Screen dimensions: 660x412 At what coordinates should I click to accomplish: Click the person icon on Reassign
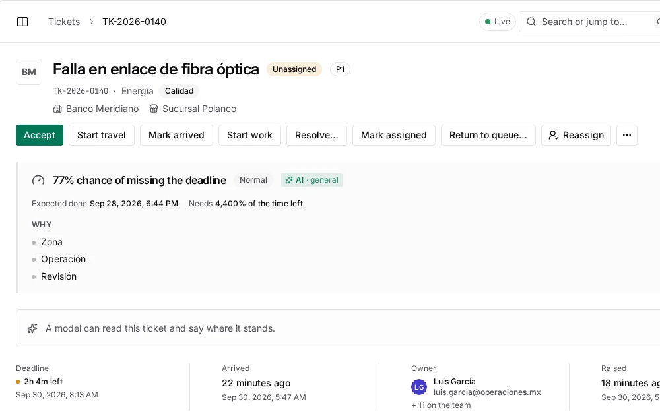click(x=554, y=135)
